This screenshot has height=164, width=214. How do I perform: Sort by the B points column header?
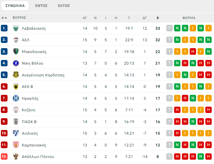pyautogui.click(x=158, y=18)
